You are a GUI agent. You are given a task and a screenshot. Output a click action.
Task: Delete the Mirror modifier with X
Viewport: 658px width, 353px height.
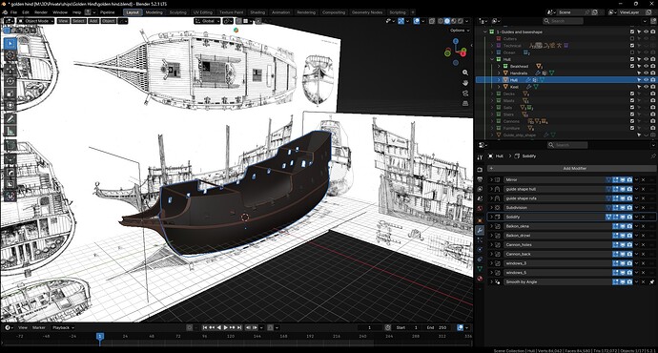pos(643,179)
